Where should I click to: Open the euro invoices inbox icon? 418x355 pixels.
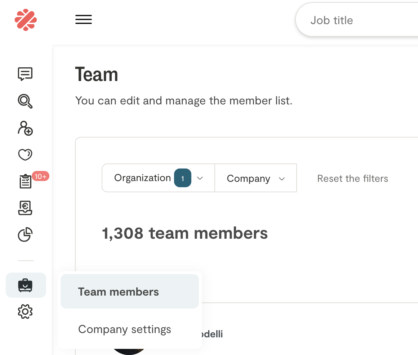pyautogui.click(x=25, y=208)
